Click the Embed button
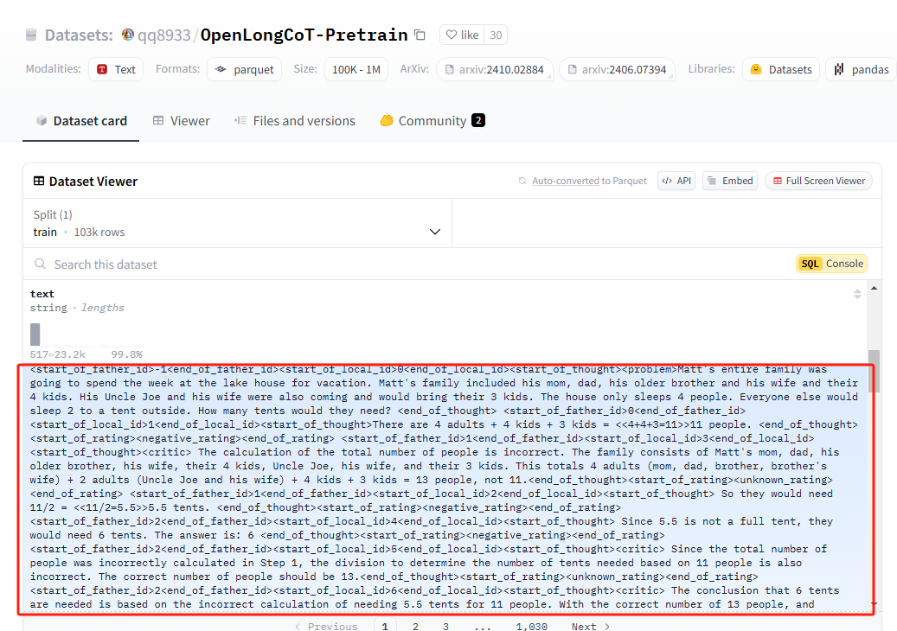The image size is (897, 631). [x=731, y=181]
